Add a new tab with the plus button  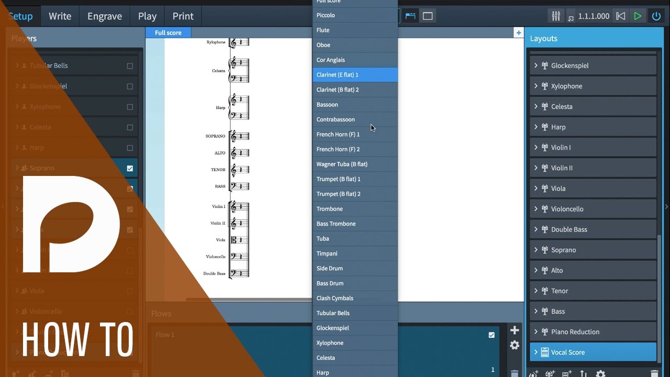[518, 32]
